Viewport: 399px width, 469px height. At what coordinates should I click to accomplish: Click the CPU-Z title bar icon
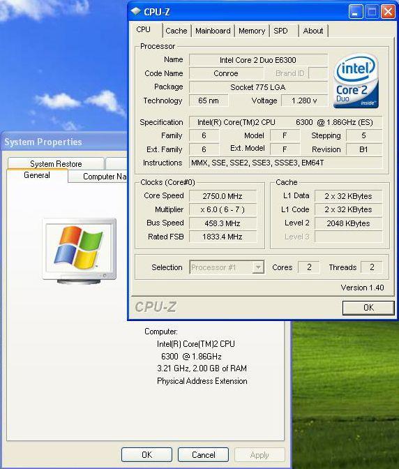(136, 12)
